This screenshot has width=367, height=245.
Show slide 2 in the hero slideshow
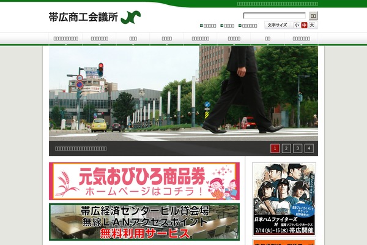[x=286, y=148]
